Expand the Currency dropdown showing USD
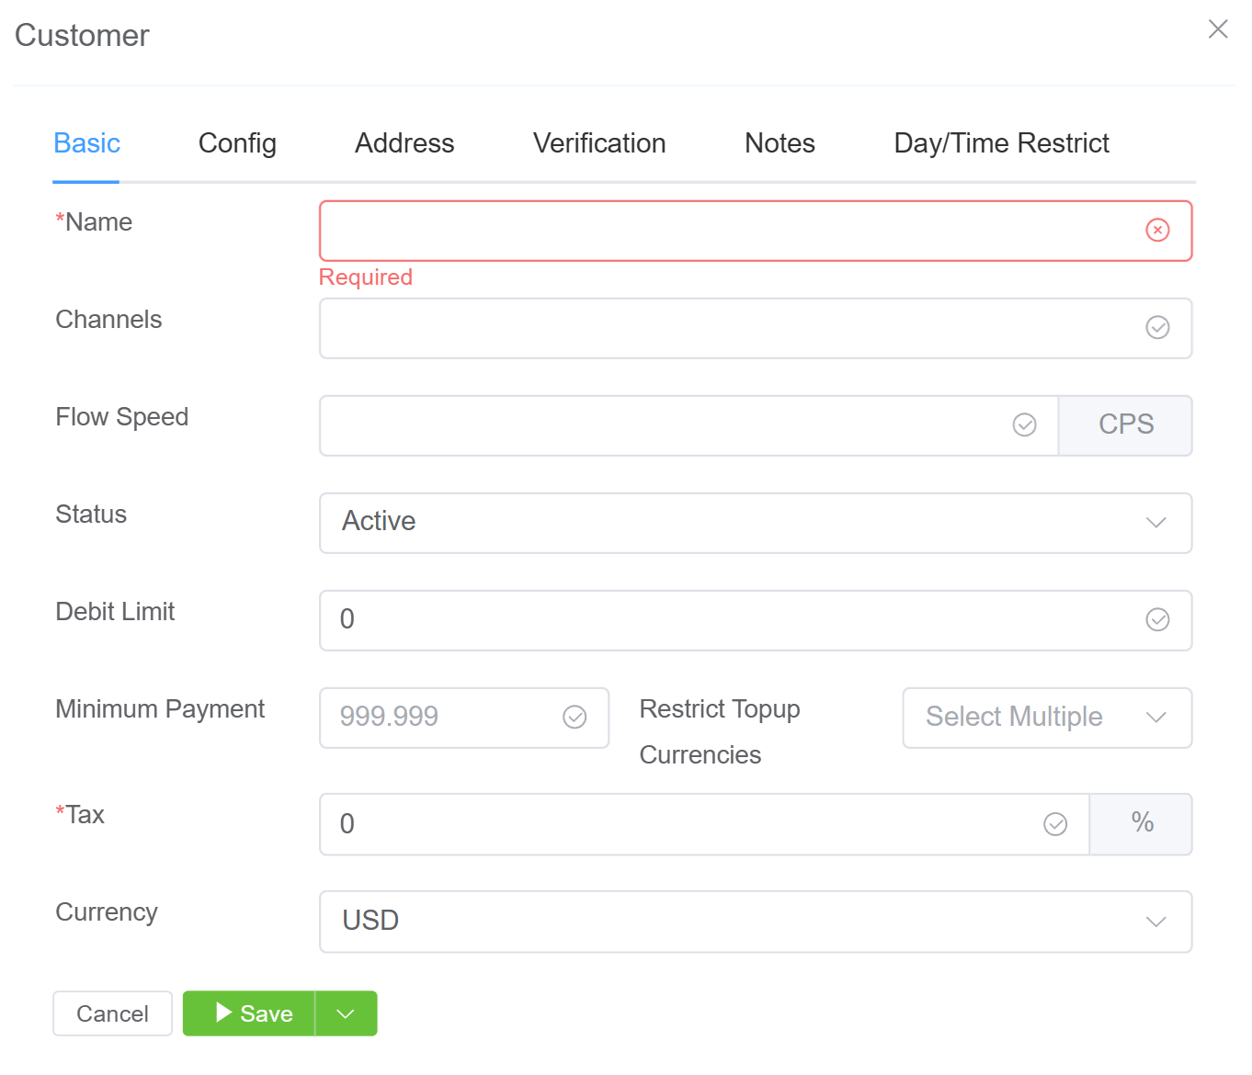This screenshot has width=1252, height=1075. [755, 922]
